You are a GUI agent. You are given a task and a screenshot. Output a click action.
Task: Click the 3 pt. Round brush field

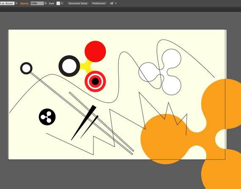click(7, 3)
